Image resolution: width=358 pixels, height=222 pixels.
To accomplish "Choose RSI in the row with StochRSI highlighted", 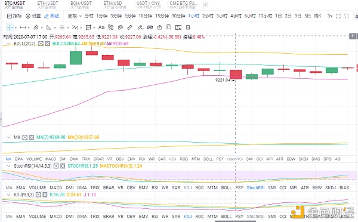I will coord(155,188).
